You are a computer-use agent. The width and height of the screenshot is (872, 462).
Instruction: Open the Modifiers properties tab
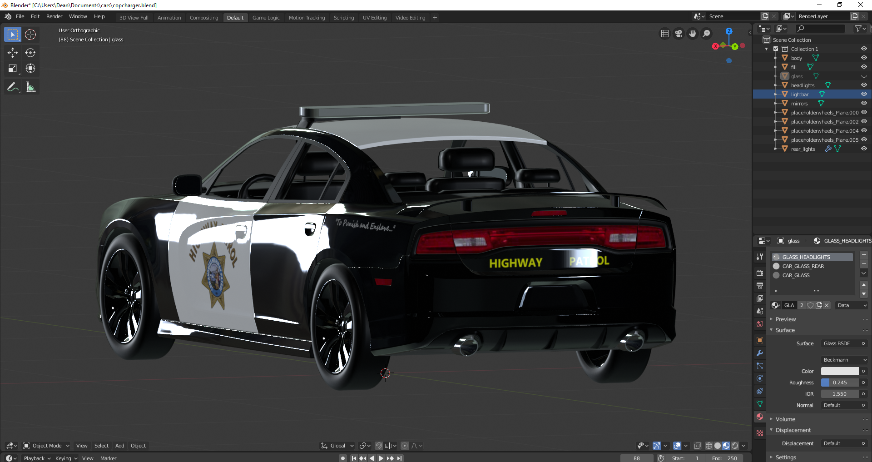[760, 353]
